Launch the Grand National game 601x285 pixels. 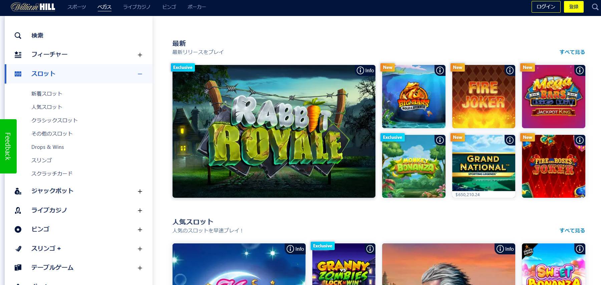[x=484, y=166]
